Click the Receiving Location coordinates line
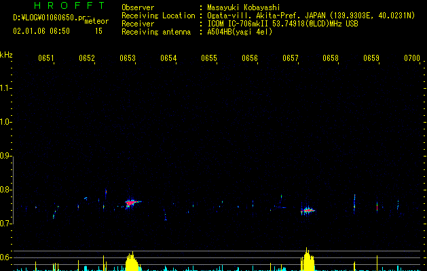427x271 pixels. coord(311,16)
